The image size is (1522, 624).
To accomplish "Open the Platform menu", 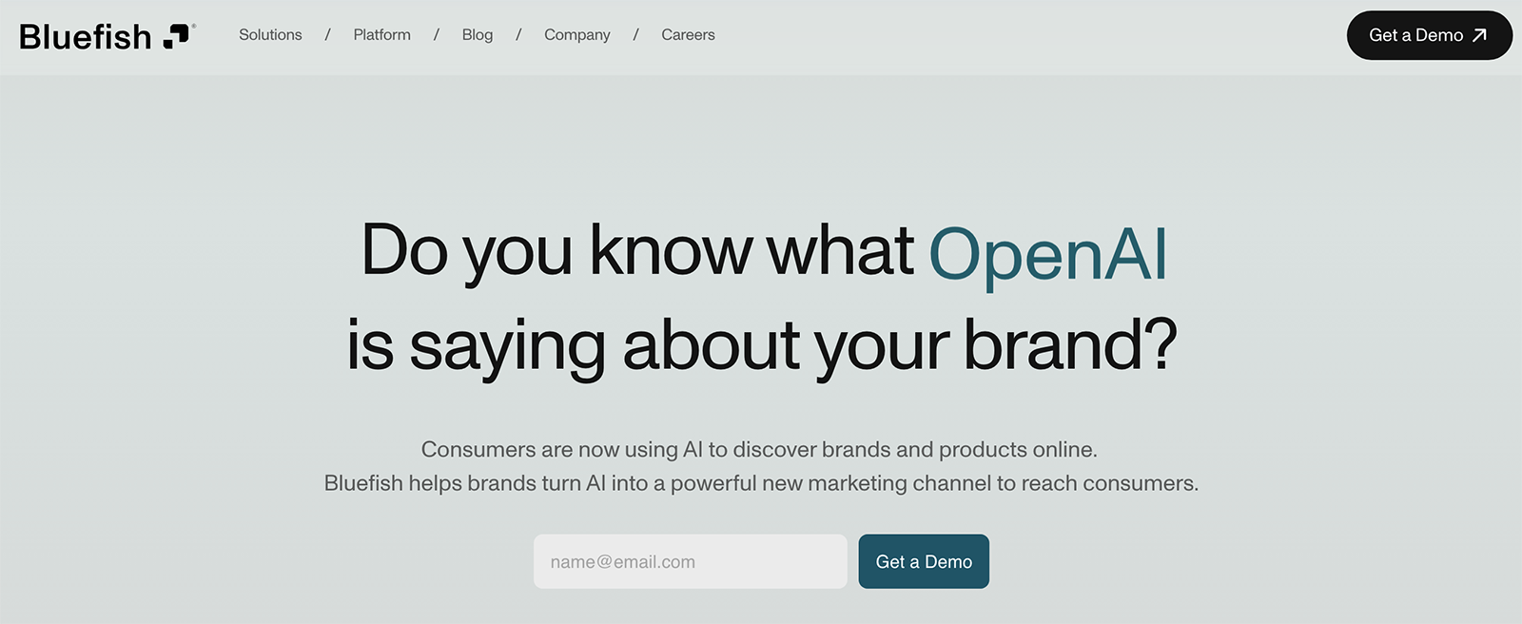I will click(x=381, y=35).
